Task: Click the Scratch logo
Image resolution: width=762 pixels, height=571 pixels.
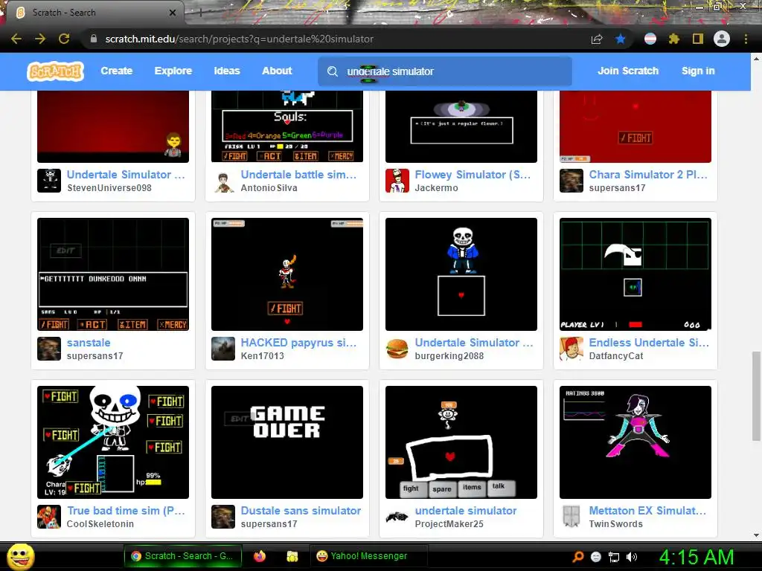Action: (x=55, y=71)
